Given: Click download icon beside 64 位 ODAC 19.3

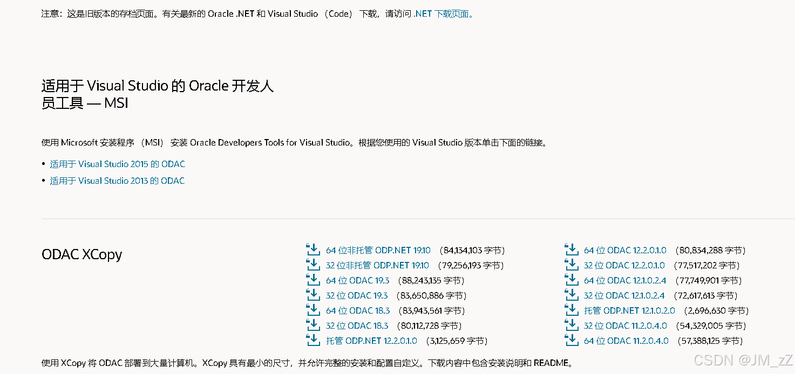Looking at the screenshot, I should click(x=313, y=280).
